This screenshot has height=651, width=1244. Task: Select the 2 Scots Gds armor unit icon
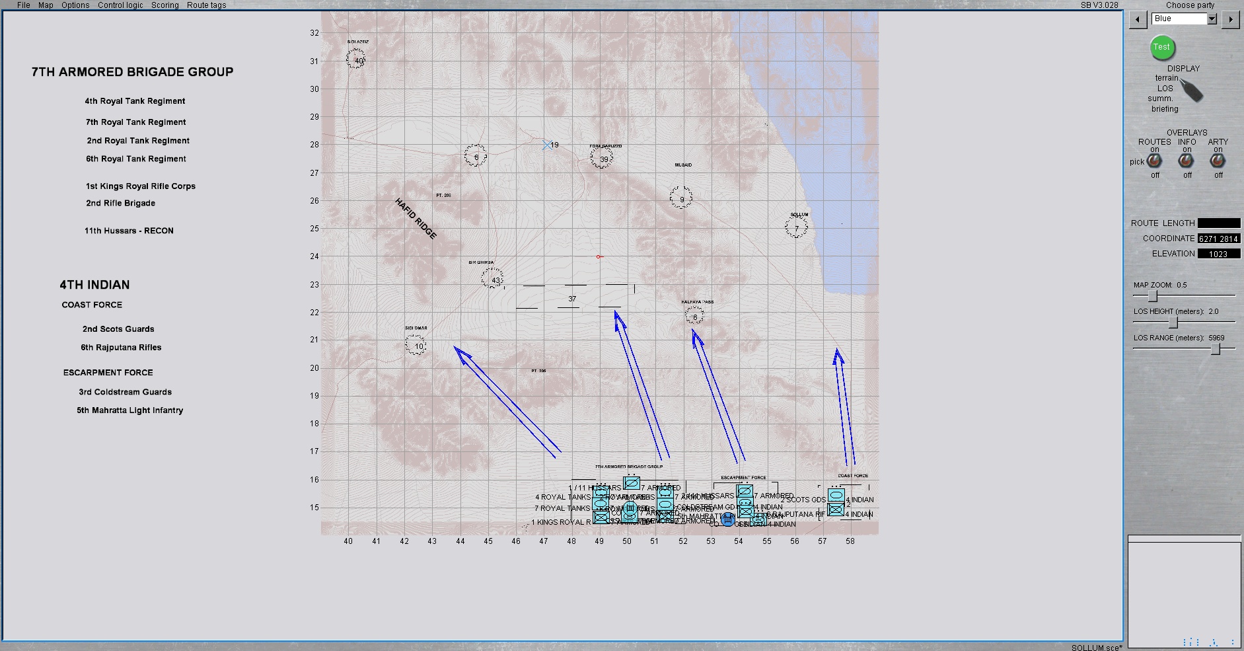[x=836, y=495]
